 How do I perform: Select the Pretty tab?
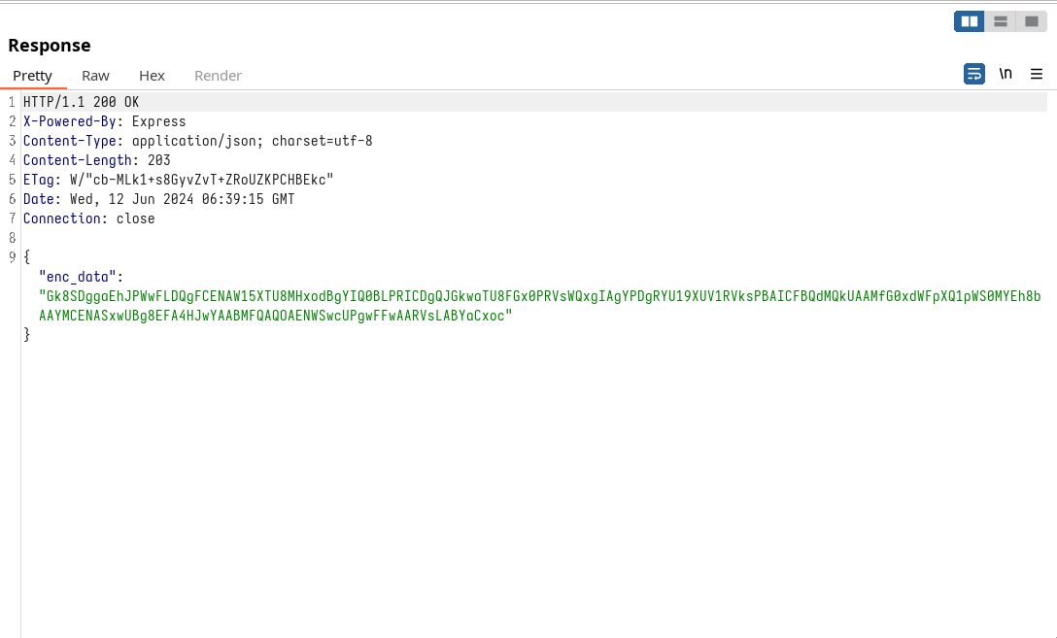[32, 76]
